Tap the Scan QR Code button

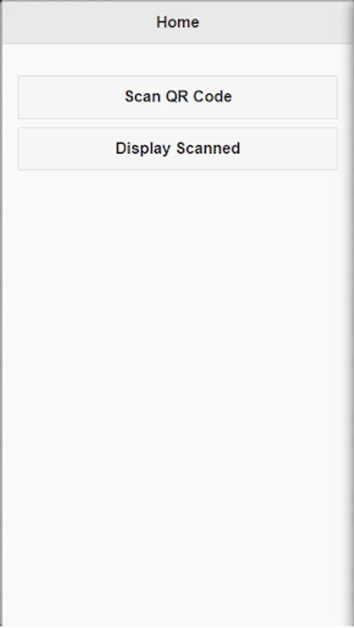pyautogui.click(x=178, y=97)
